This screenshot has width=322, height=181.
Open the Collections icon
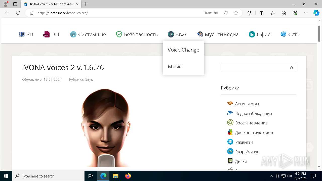[284, 13]
